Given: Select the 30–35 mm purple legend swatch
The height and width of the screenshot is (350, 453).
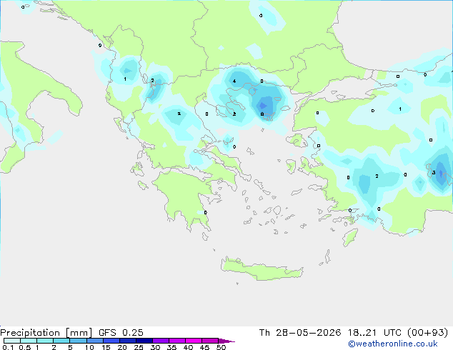Looking at the screenshot, I should click(160, 341).
